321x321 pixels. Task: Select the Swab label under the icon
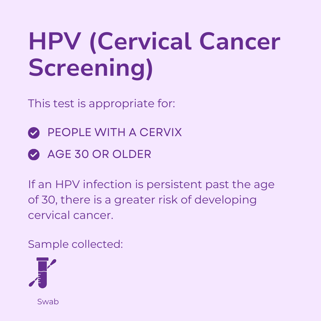48,302
